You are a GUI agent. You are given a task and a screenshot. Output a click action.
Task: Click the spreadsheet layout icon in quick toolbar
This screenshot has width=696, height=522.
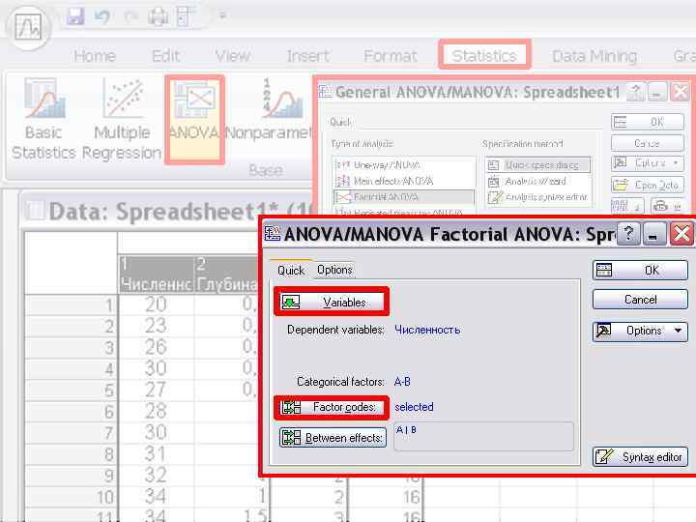coord(186,16)
